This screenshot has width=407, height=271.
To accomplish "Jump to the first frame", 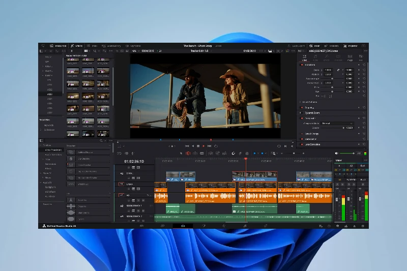I will (187, 146).
